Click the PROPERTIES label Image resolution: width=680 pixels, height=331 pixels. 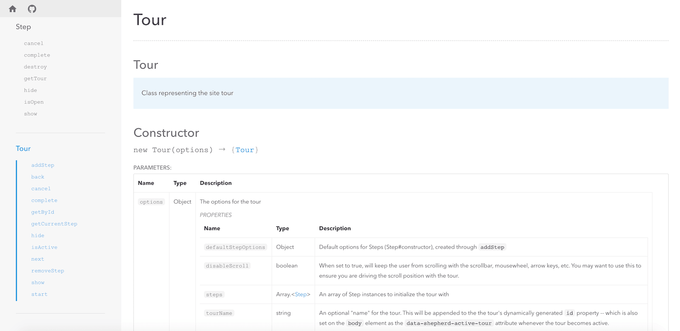(216, 215)
